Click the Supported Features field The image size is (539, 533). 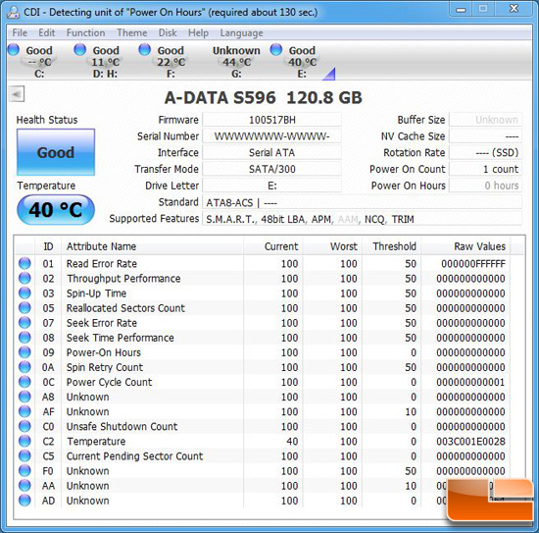363,219
